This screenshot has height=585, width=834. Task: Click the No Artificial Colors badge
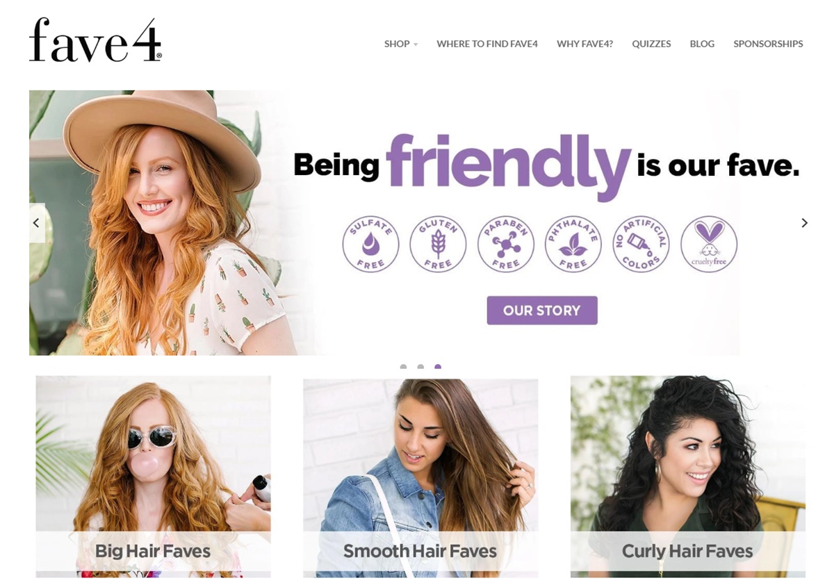point(641,244)
